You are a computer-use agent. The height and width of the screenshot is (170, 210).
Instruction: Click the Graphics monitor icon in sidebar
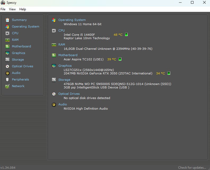click(x=7, y=53)
